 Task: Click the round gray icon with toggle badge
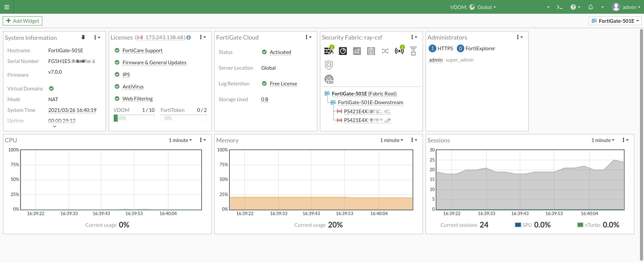pos(329,79)
